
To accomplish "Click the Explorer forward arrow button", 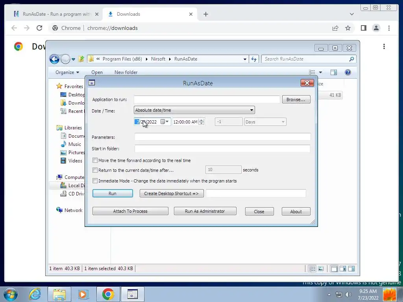I will tap(65, 59).
